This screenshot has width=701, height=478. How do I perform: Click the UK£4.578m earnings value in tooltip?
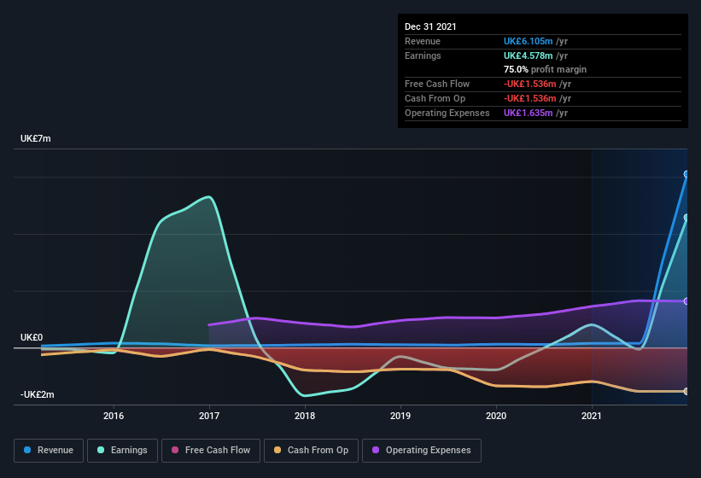click(x=530, y=55)
